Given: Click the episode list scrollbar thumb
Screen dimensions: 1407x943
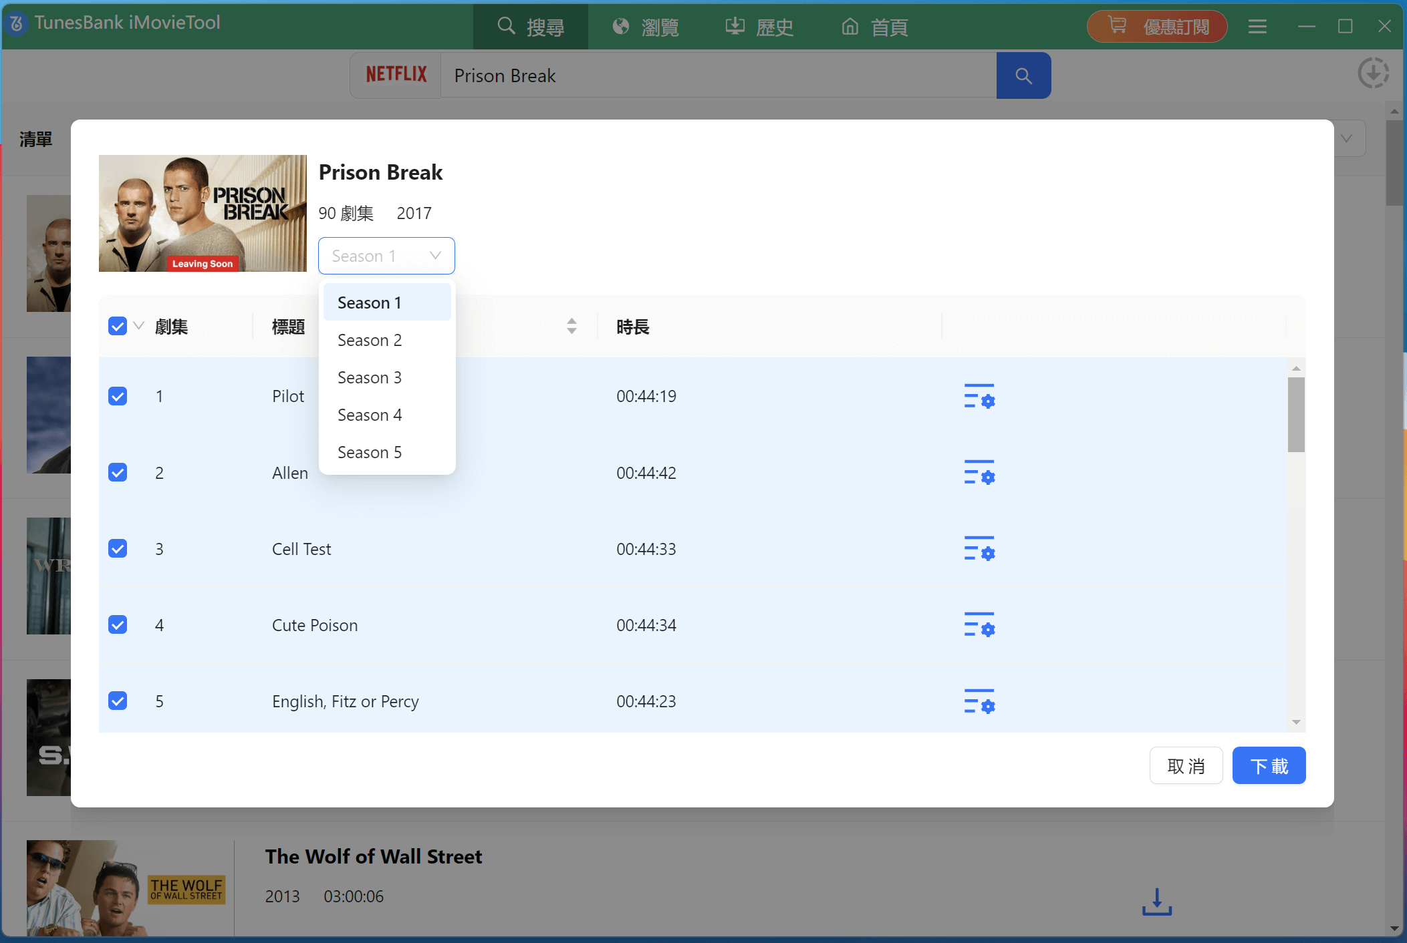Looking at the screenshot, I should pyautogui.click(x=1296, y=414).
